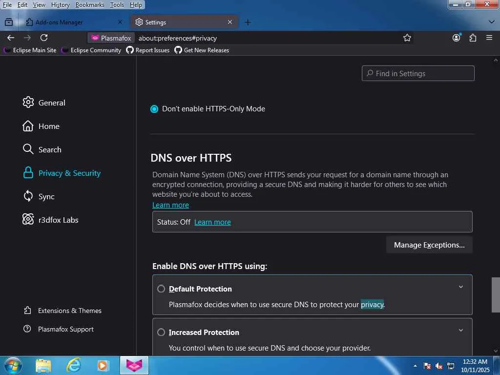Screen dimensions: 500x375
Task: Click the Plasmafox taskbar icon
Action: tap(134, 365)
